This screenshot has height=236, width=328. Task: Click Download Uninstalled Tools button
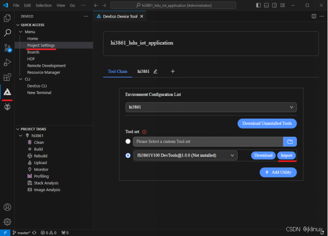coord(267,123)
